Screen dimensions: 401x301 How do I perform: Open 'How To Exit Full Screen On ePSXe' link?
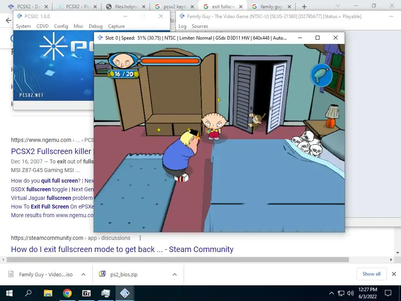52,207
